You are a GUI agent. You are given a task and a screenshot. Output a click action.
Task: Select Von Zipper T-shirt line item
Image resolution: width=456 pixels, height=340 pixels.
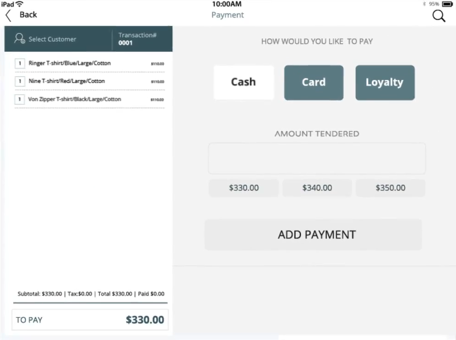(74, 99)
